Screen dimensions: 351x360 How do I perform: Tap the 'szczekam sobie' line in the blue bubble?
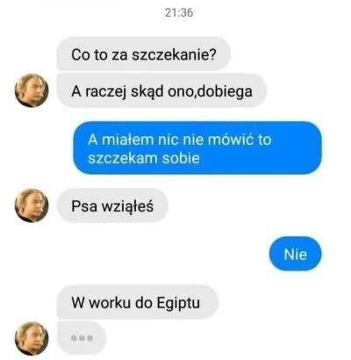click(x=144, y=158)
